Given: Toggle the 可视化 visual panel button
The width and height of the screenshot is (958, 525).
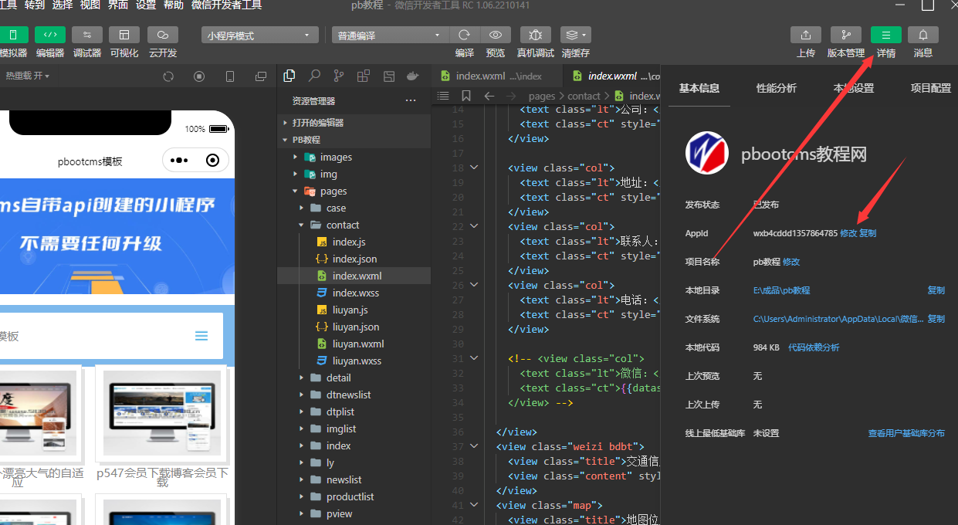Looking at the screenshot, I should click(x=124, y=36).
